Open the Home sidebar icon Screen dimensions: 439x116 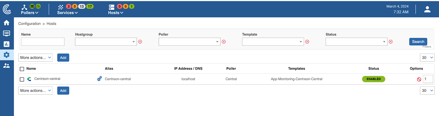pyautogui.click(x=7, y=23)
